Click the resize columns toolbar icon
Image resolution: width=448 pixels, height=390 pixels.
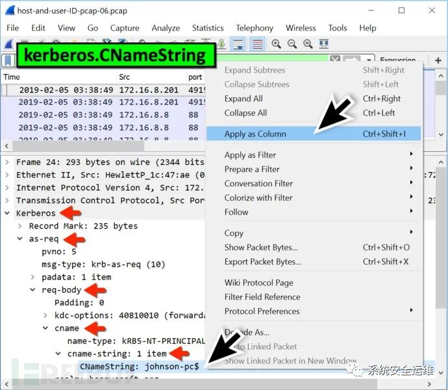click(x=324, y=43)
